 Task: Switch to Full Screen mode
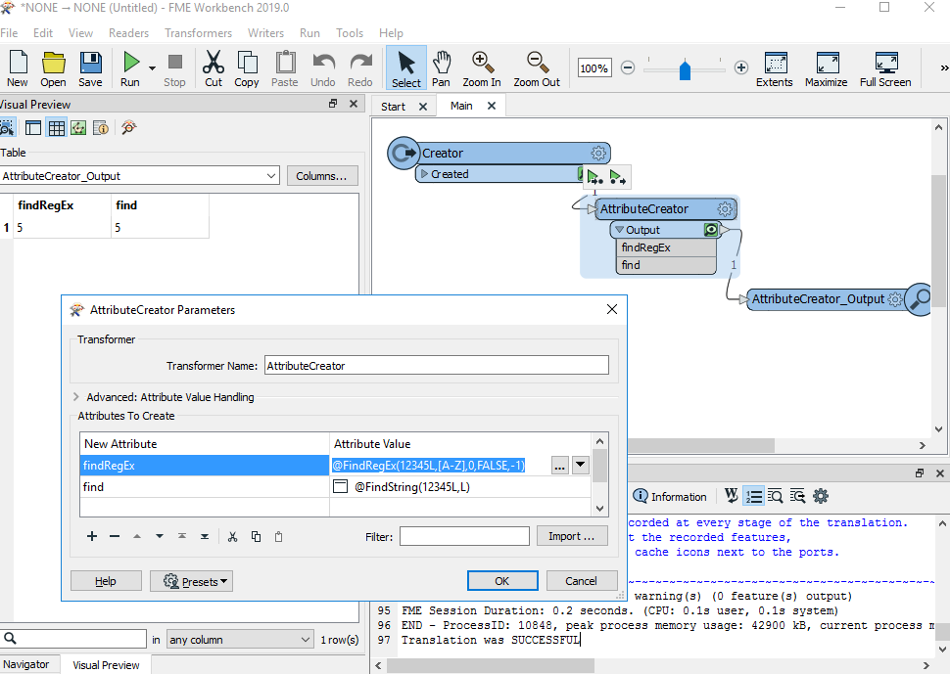click(x=885, y=69)
